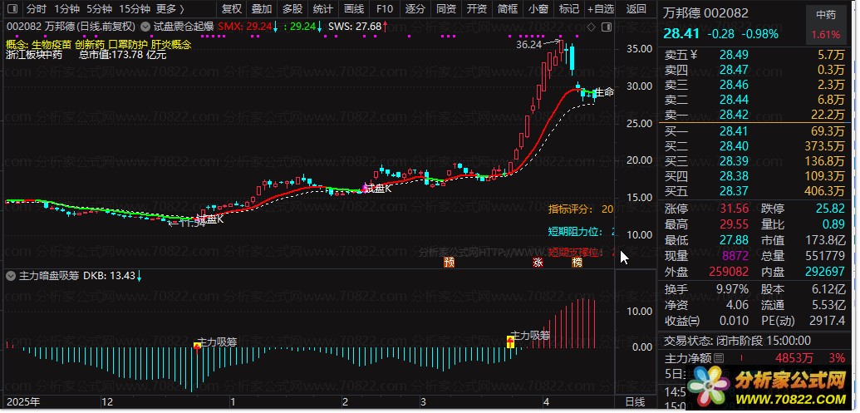Open the 统计 statistics tool
The height and width of the screenshot is (413, 860).
tap(323, 9)
